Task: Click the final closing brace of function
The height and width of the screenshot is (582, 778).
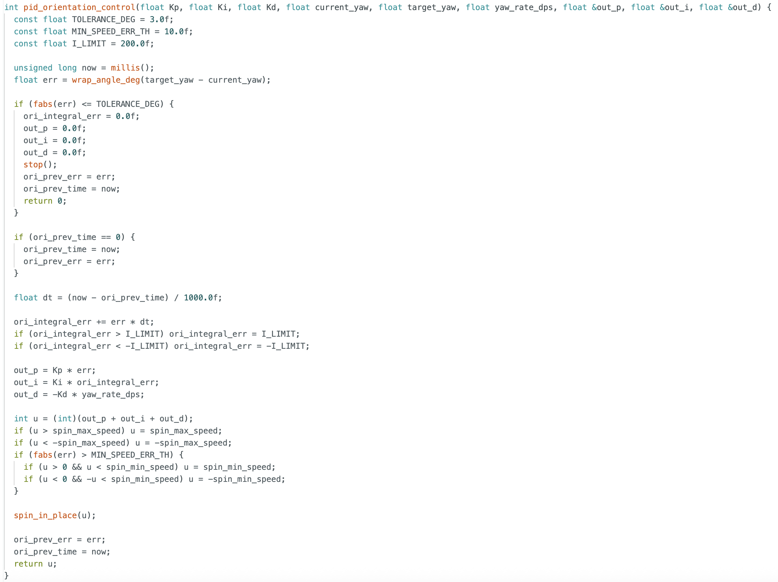Action: pyautogui.click(x=6, y=575)
